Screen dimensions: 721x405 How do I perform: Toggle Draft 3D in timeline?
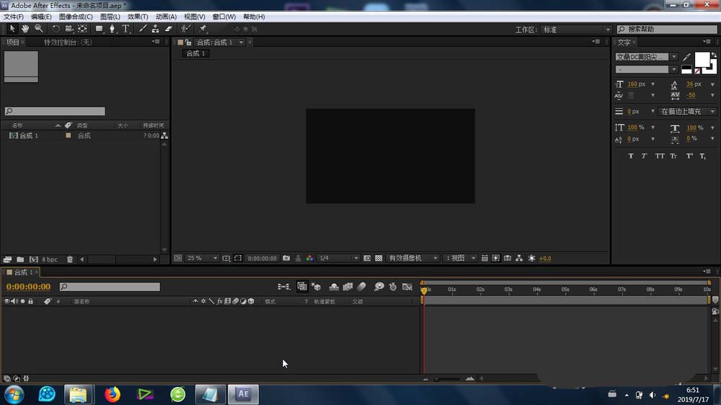(316, 287)
